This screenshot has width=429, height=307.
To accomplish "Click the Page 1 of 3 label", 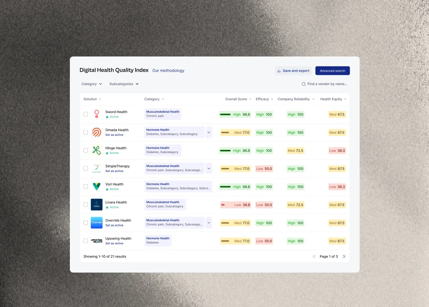I will pos(328,257).
